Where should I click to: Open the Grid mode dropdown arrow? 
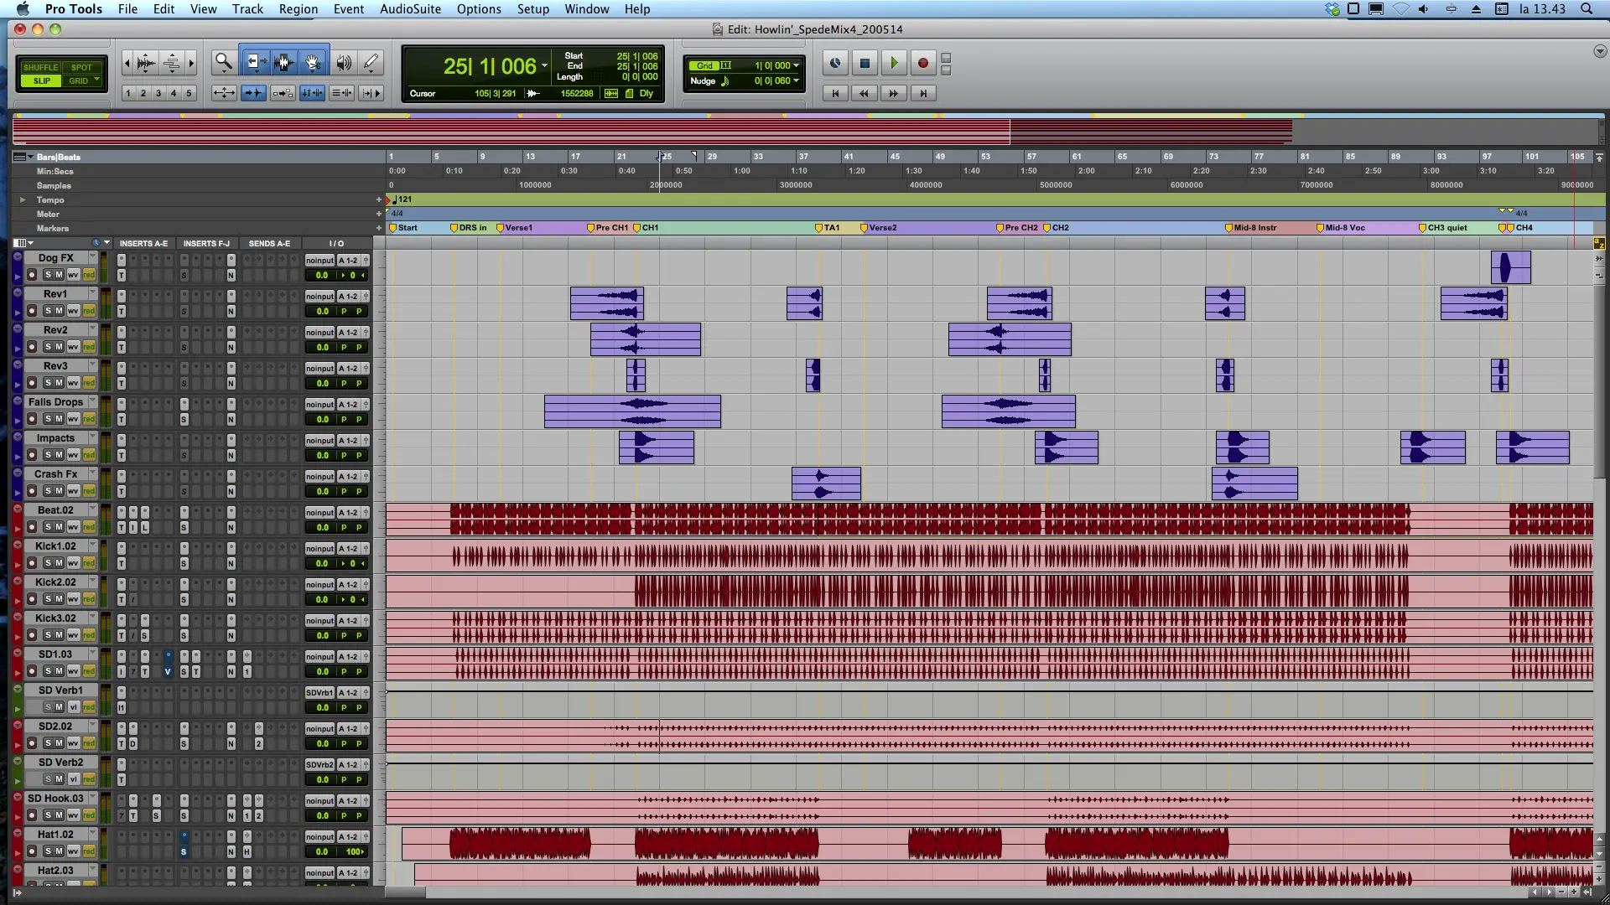[97, 80]
